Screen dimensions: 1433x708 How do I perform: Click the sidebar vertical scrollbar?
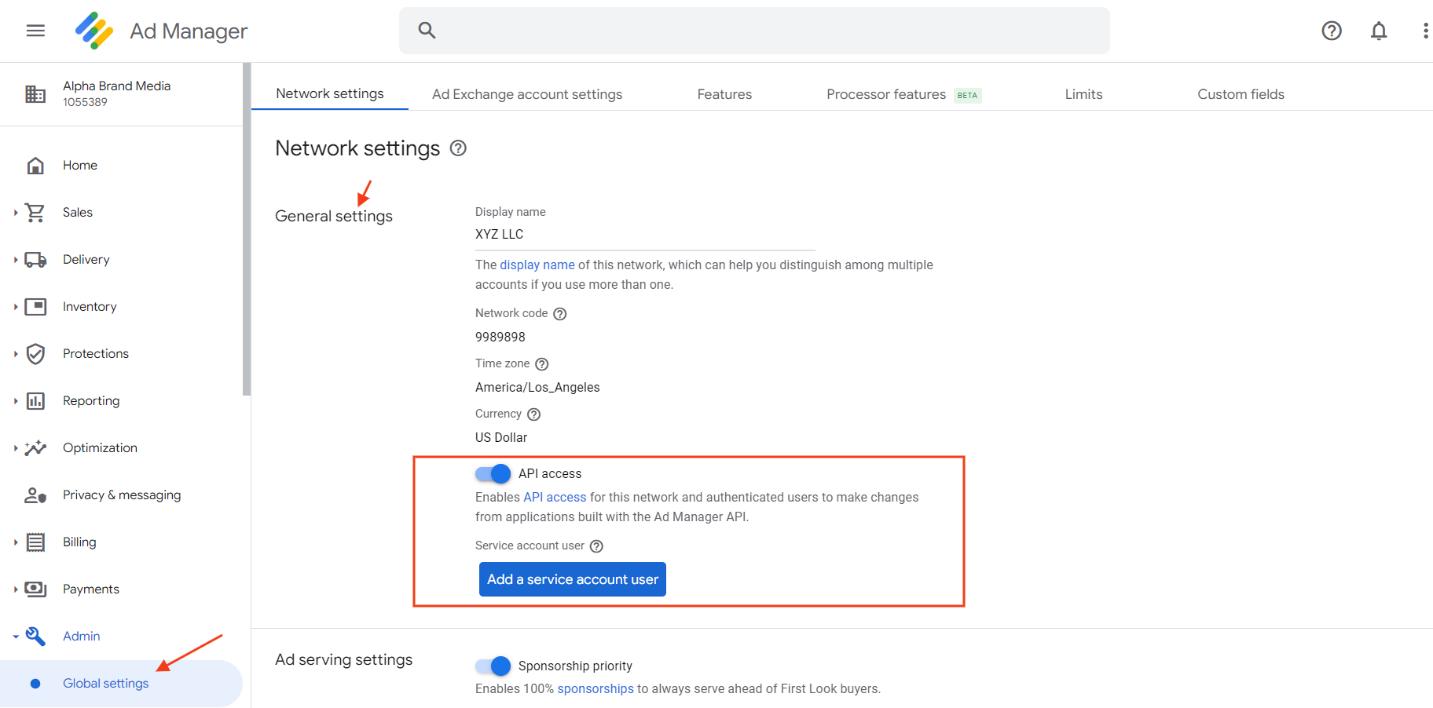(x=247, y=229)
